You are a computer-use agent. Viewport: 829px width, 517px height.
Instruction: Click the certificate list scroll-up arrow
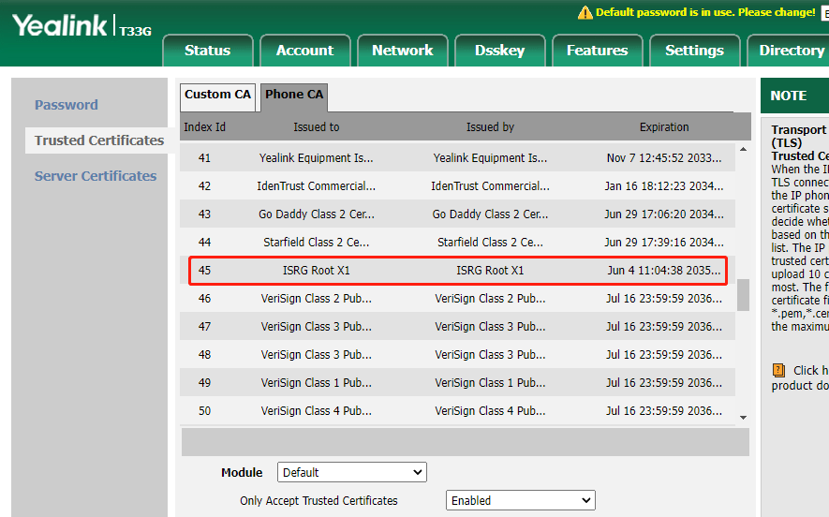click(x=743, y=150)
